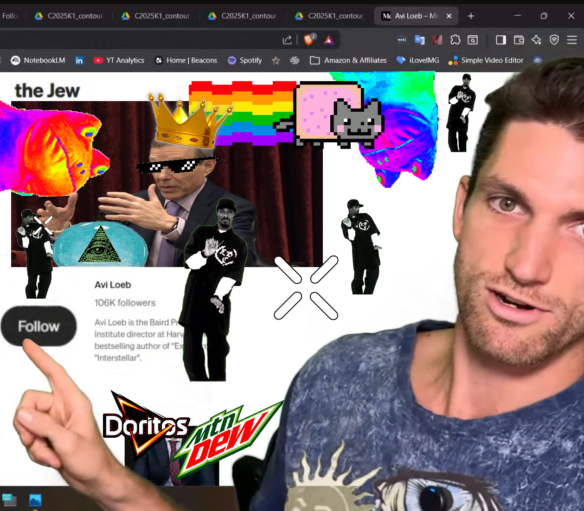Open Brave Wallet icon
Image resolution: width=584 pixels, height=511 pixels.
[x=519, y=40]
